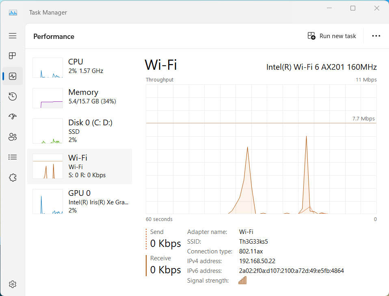Open the Users page icon
389x296 pixels.
pyautogui.click(x=13, y=137)
